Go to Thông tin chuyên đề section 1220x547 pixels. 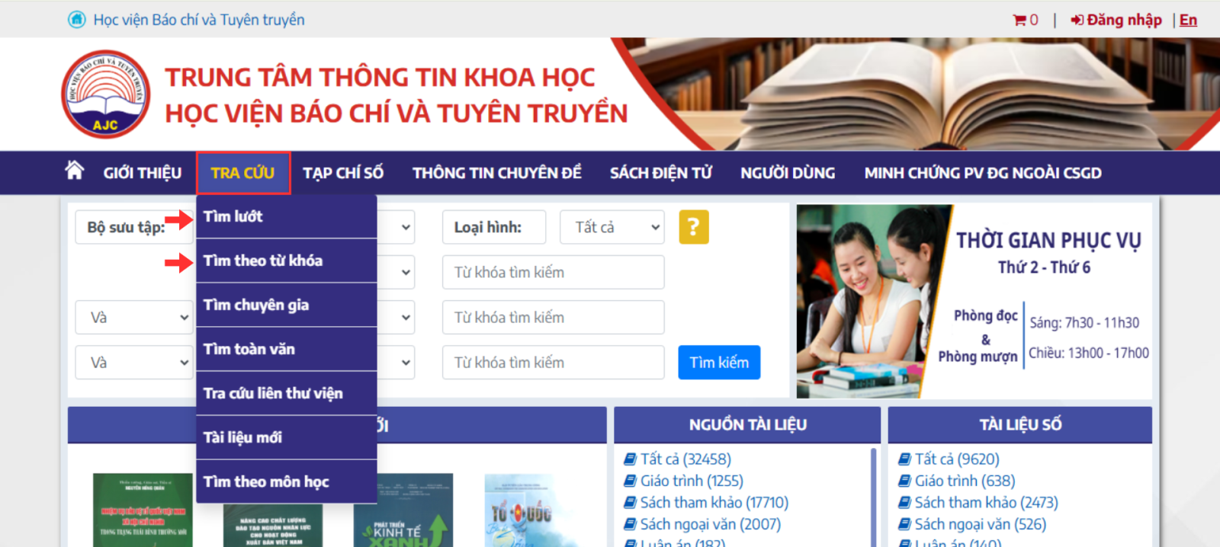(x=497, y=173)
